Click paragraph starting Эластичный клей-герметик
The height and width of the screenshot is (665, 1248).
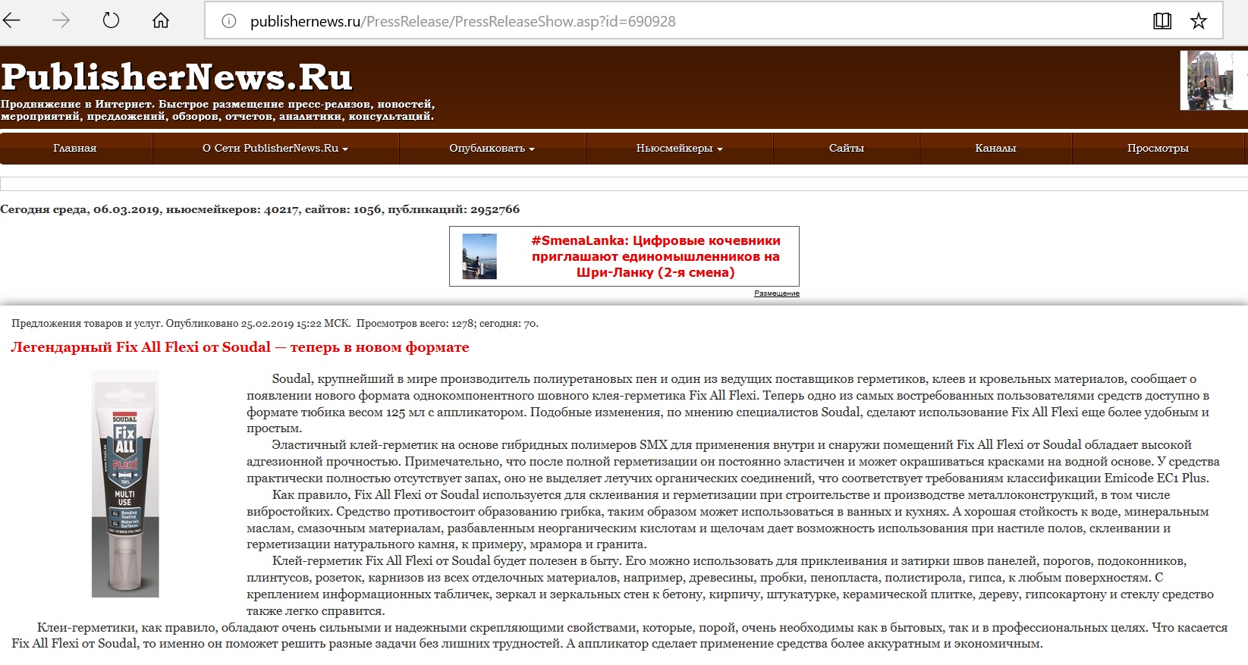pyautogui.click(x=733, y=461)
